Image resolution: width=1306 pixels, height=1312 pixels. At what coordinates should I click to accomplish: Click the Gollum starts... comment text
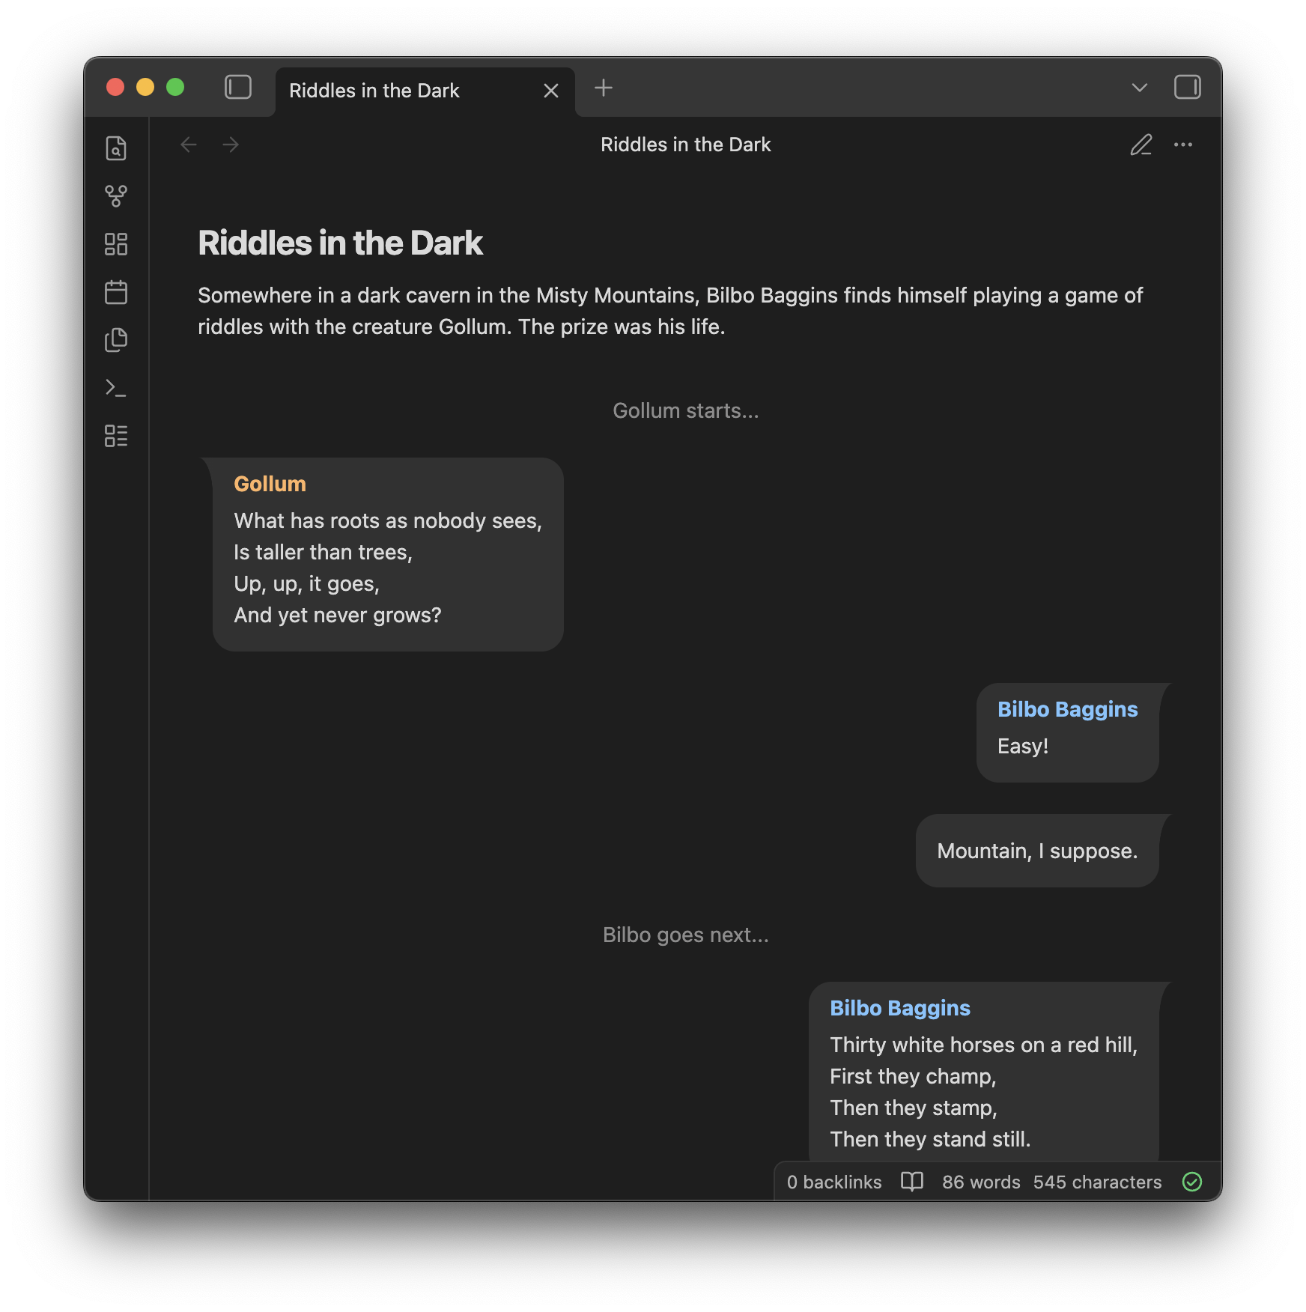pos(685,410)
